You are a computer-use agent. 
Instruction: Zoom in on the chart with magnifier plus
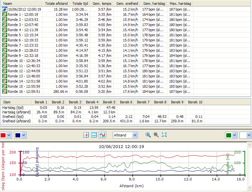point(148,135)
